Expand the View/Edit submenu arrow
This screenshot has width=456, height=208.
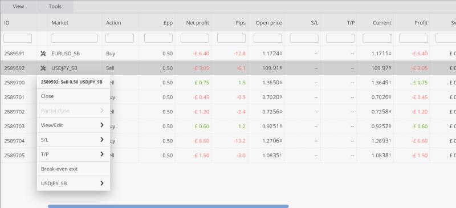pyautogui.click(x=102, y=125)
